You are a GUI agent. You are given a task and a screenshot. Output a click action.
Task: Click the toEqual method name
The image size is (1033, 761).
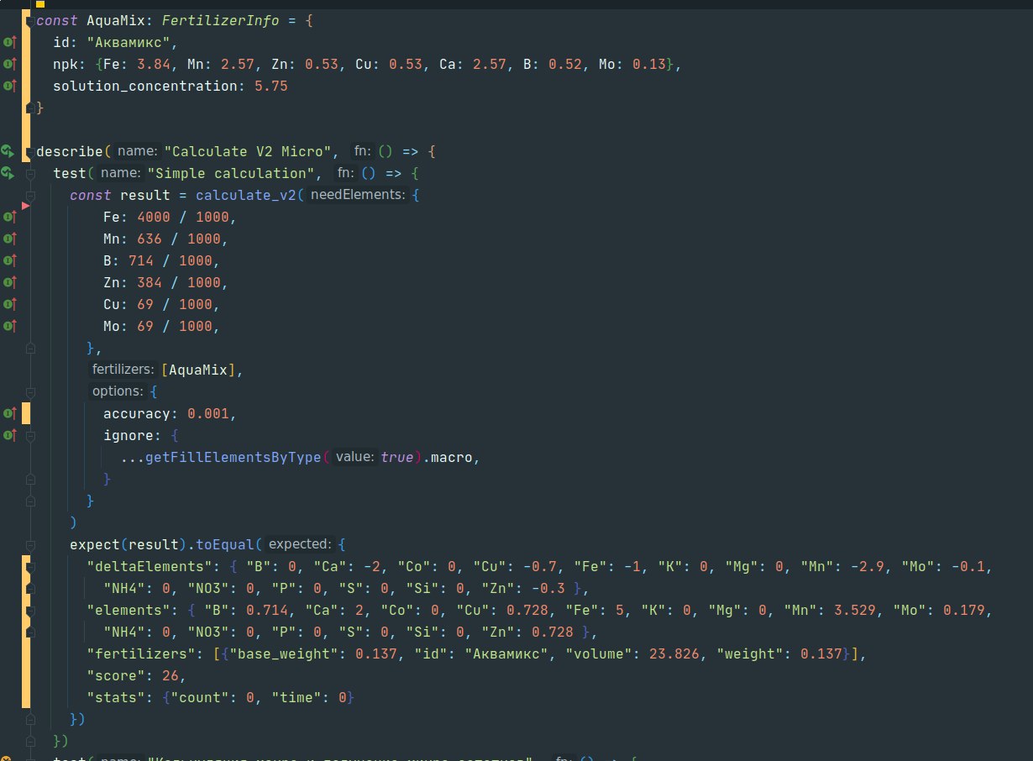(225, 544)
